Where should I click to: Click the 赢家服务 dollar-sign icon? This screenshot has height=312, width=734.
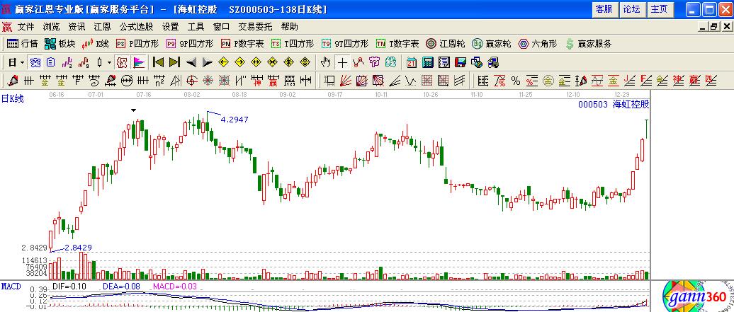coord(588,44)
